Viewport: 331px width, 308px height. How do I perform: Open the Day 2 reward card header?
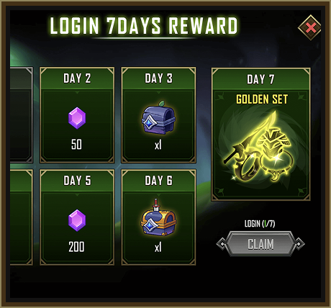click(x=77, y=78)
